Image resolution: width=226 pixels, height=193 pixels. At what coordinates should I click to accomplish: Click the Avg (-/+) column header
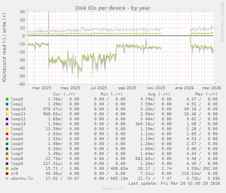click(159, 94)
